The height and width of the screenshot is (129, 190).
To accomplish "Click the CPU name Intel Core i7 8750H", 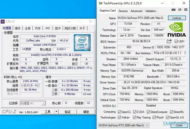I will (45, 36).
